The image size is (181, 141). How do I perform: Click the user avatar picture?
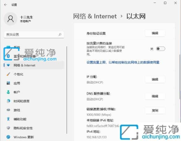[x=11, y=19]
